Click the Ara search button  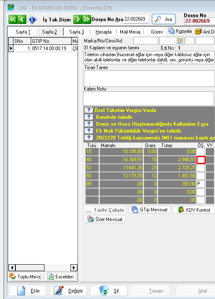tap(164, 19)
